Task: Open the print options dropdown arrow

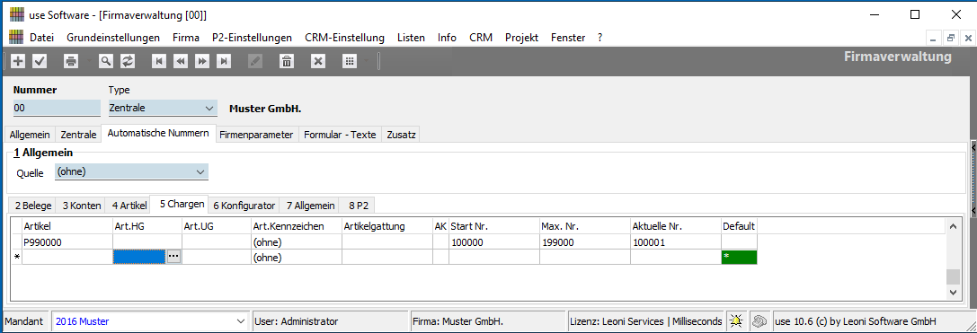Action: point(88,61)
